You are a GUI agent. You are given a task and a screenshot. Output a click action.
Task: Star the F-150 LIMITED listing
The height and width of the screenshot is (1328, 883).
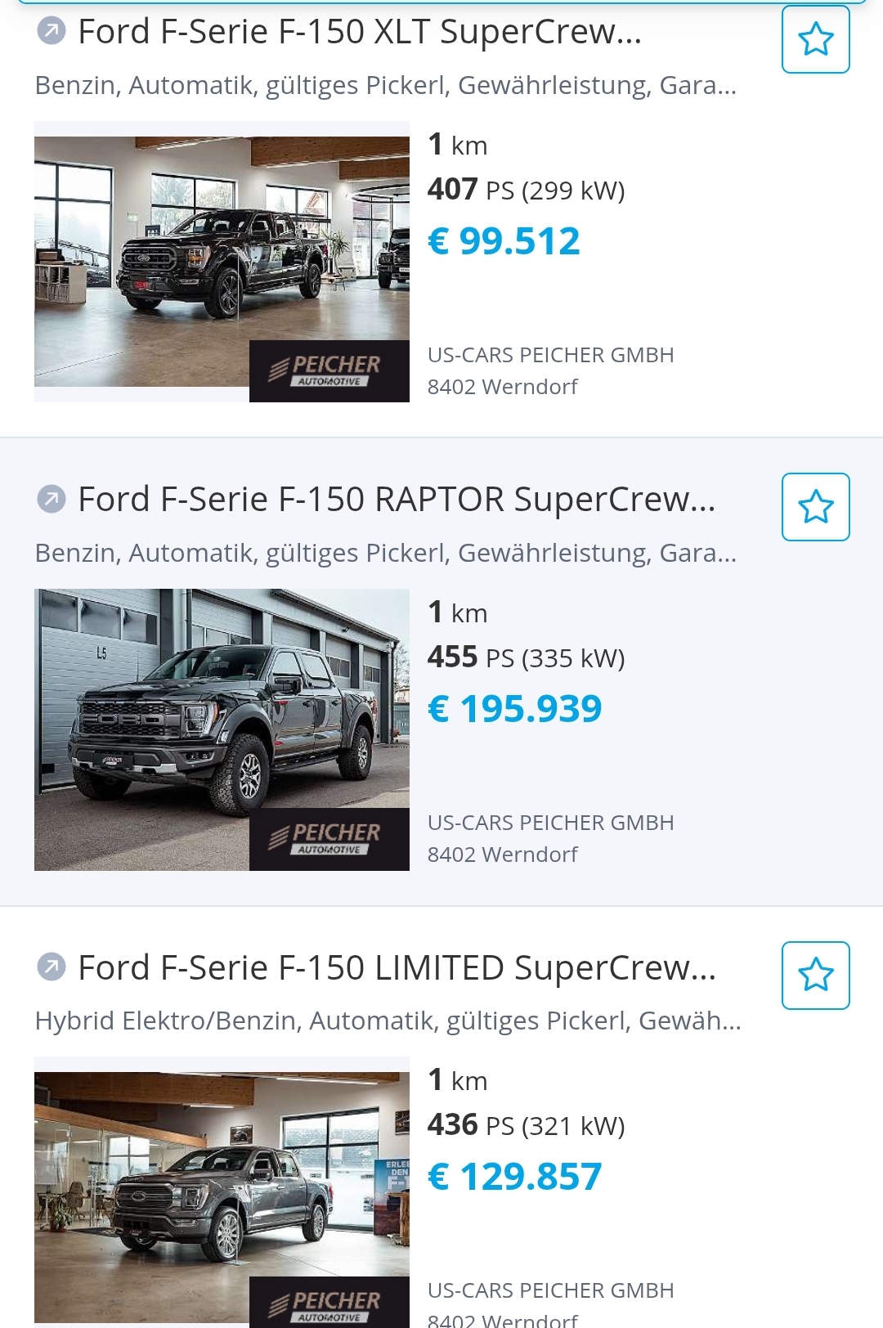tap(815, 976)
